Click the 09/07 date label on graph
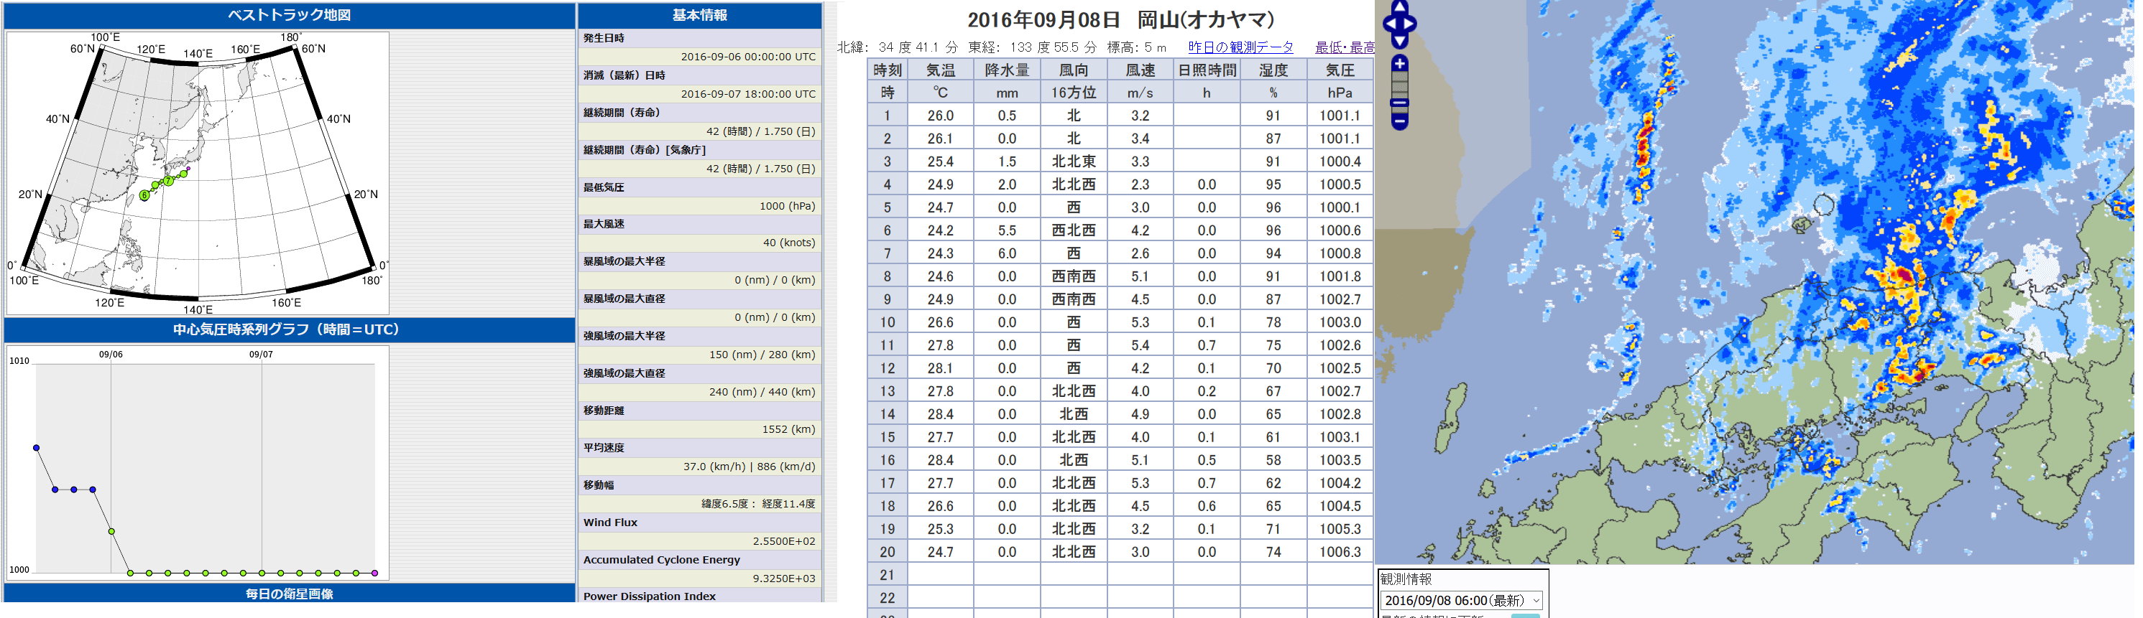2143x618 pixels. tap(260, 355)
